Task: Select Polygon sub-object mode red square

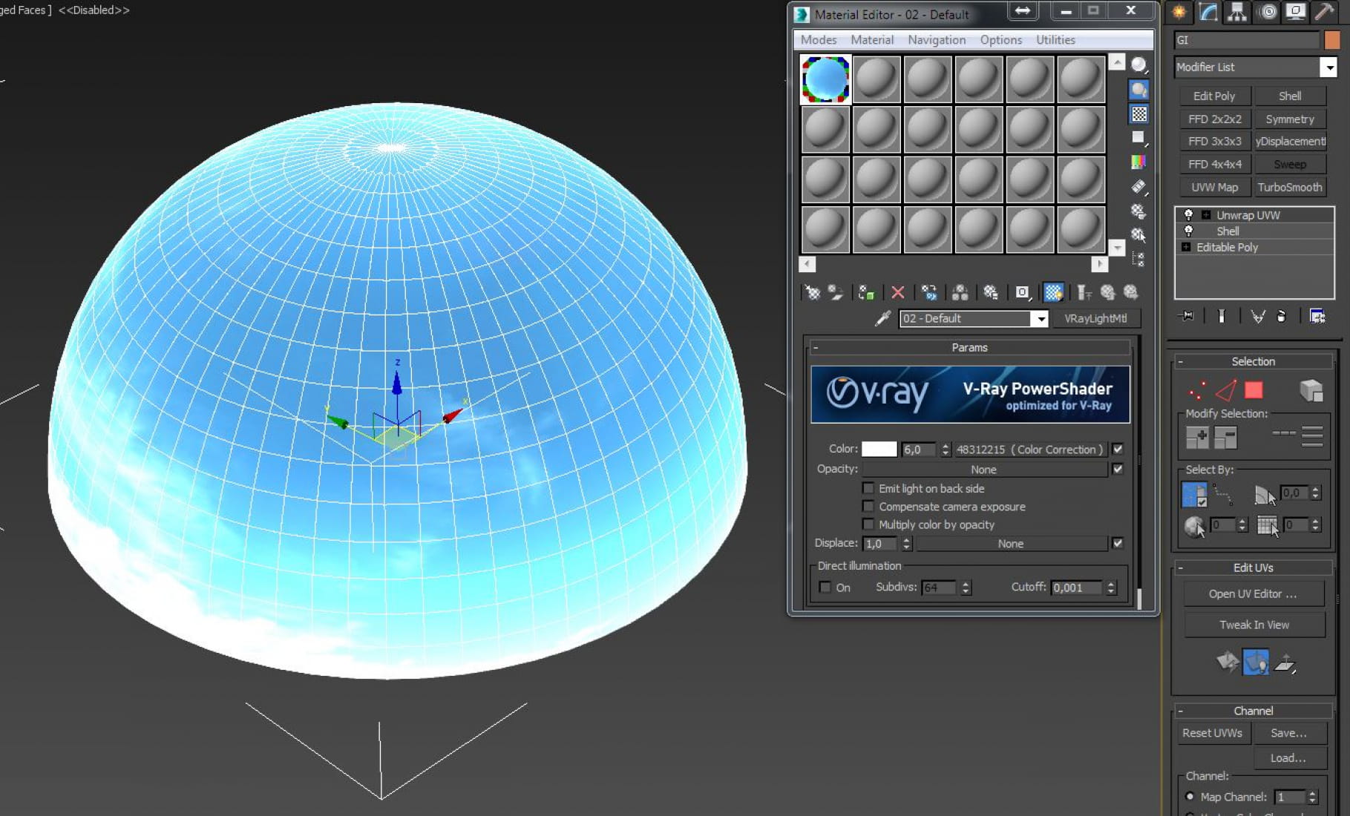Action: click(x=1254, y=390)
